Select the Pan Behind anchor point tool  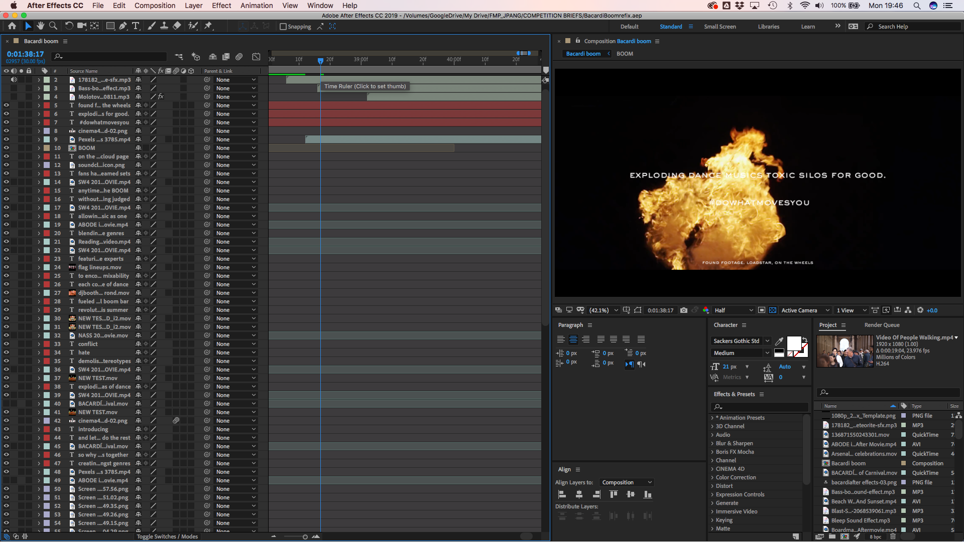click(94, 26)
